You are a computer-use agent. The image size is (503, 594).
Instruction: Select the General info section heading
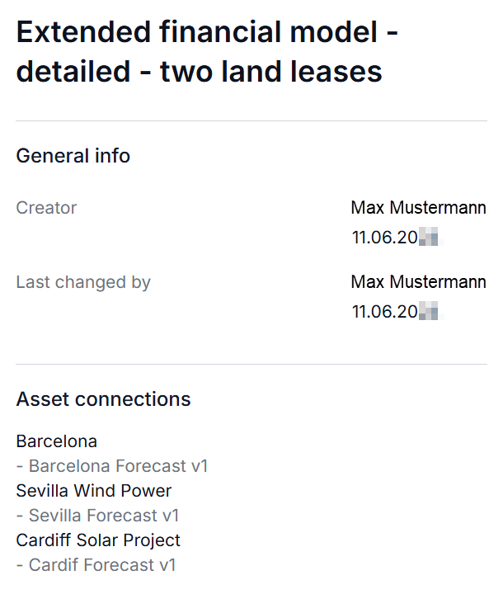[73, 156]
